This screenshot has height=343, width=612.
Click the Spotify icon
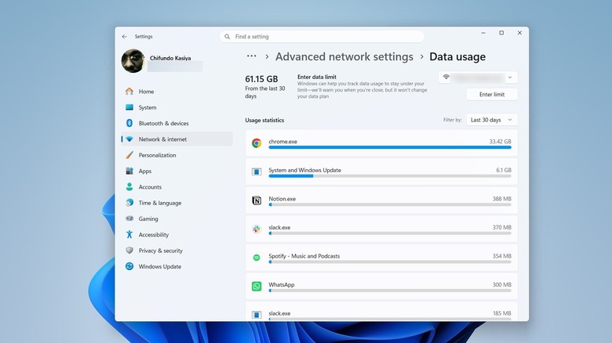click(257, 258)
